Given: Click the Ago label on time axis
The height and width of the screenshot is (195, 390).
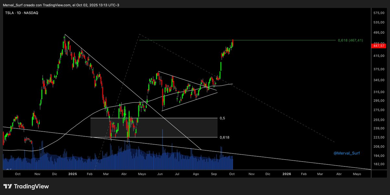Looking at the screenshot, I should (195, 174).
